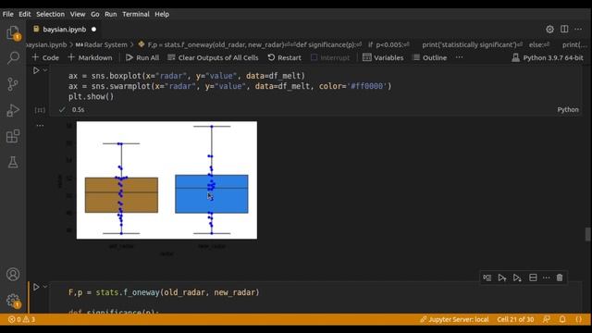The height and width of the screenshot is (333, 592).
Task: Open the Search view in activity bar
Action: click(13, 57)
